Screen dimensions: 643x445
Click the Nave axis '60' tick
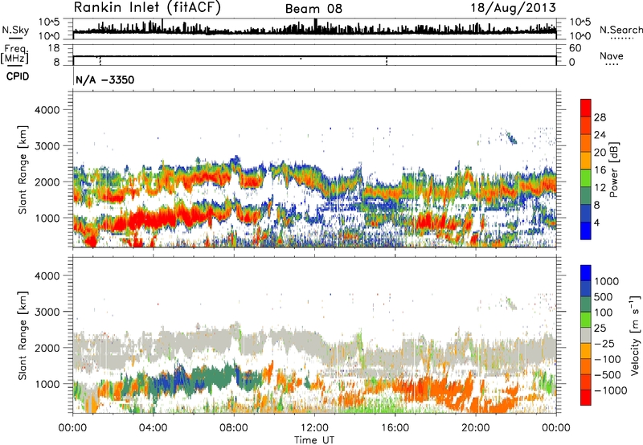(x=575, y=48)
